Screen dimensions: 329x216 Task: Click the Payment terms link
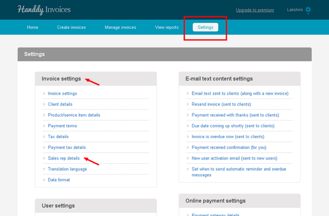62,126
